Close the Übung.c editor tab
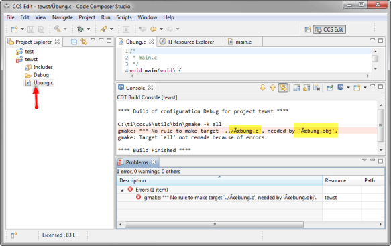 click(152, 42)
